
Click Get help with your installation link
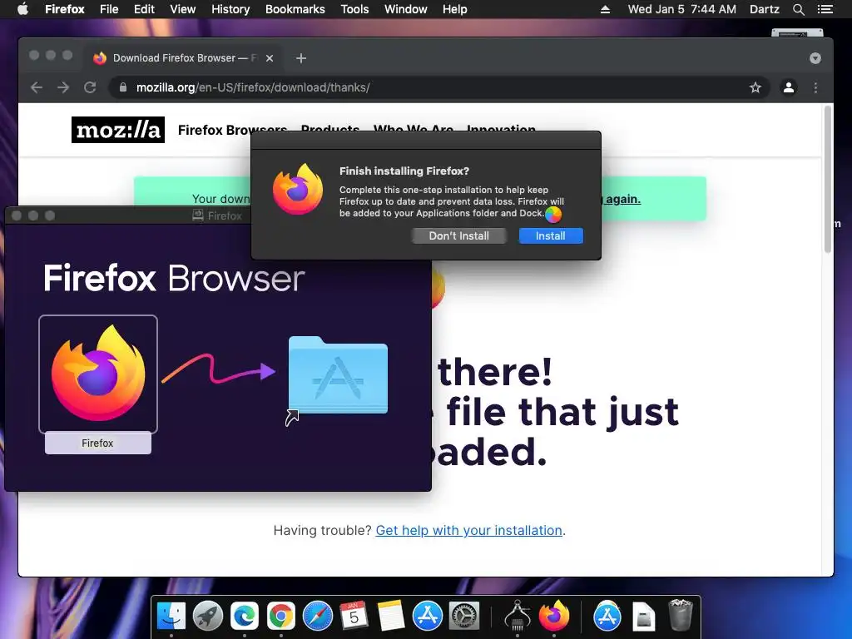(469, 530)
